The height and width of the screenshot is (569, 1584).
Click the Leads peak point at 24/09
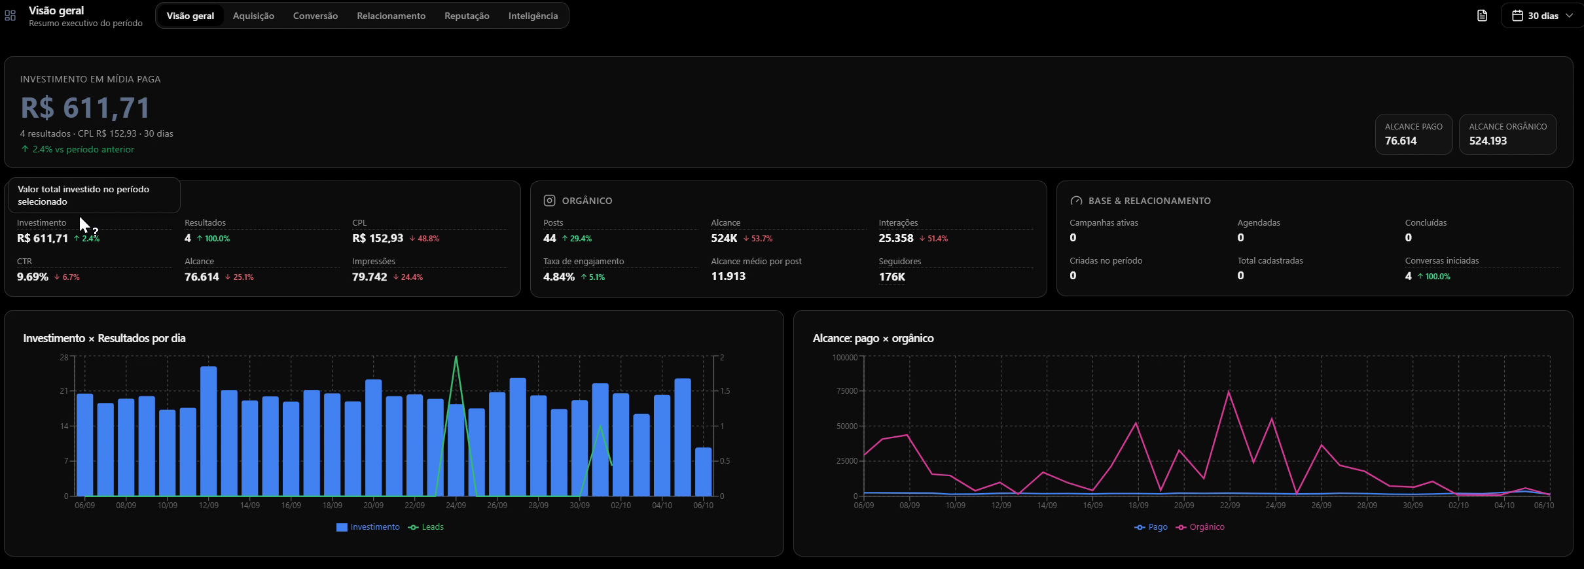coord(456,357)
